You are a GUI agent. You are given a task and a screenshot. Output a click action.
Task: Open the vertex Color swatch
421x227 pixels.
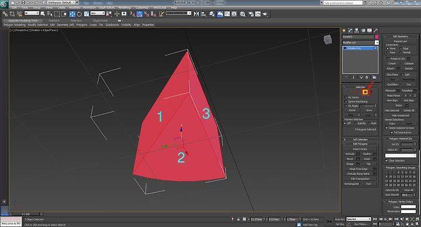click(x=408, y=207)
